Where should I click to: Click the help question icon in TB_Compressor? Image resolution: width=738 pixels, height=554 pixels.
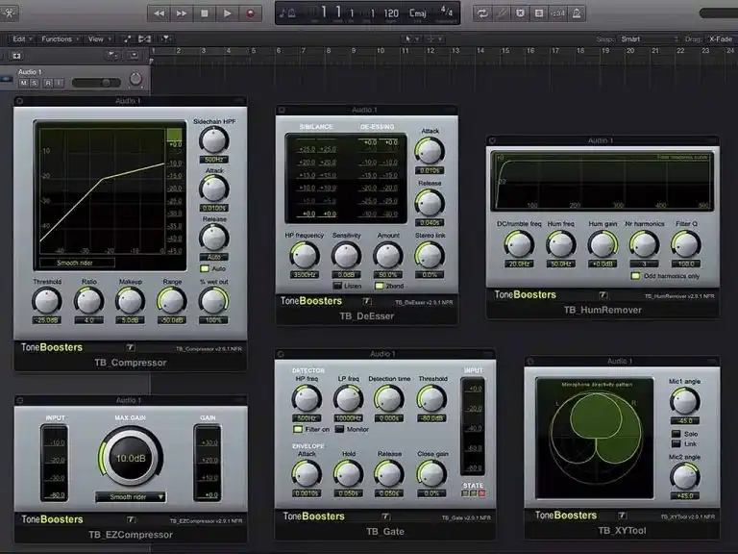click(x=131, y=347)
